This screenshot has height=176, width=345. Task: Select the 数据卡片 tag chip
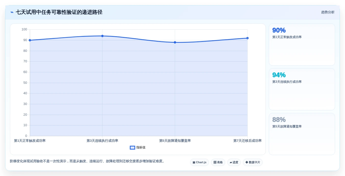click(253, 162)
